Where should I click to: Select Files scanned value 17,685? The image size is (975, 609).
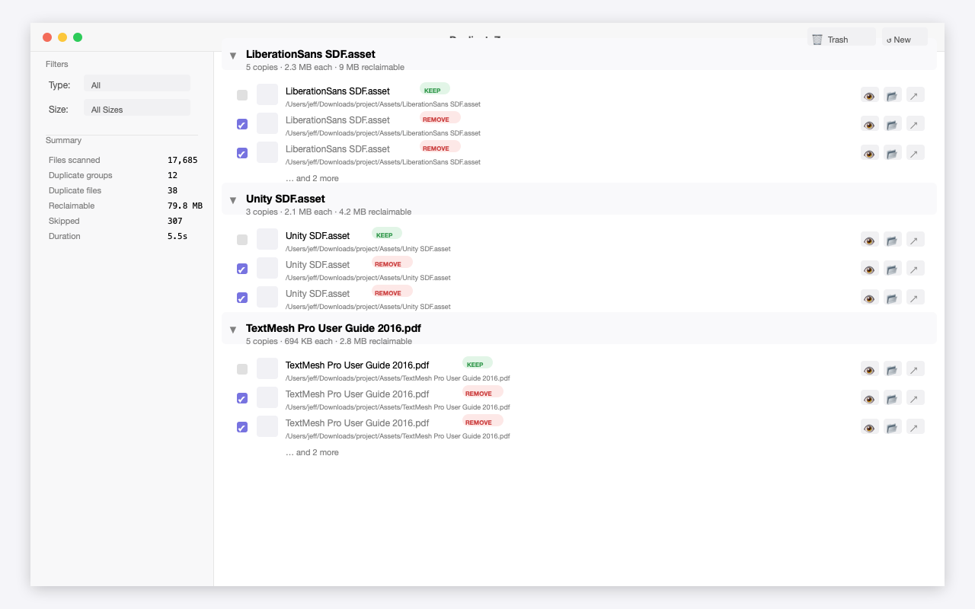(183, 160)
